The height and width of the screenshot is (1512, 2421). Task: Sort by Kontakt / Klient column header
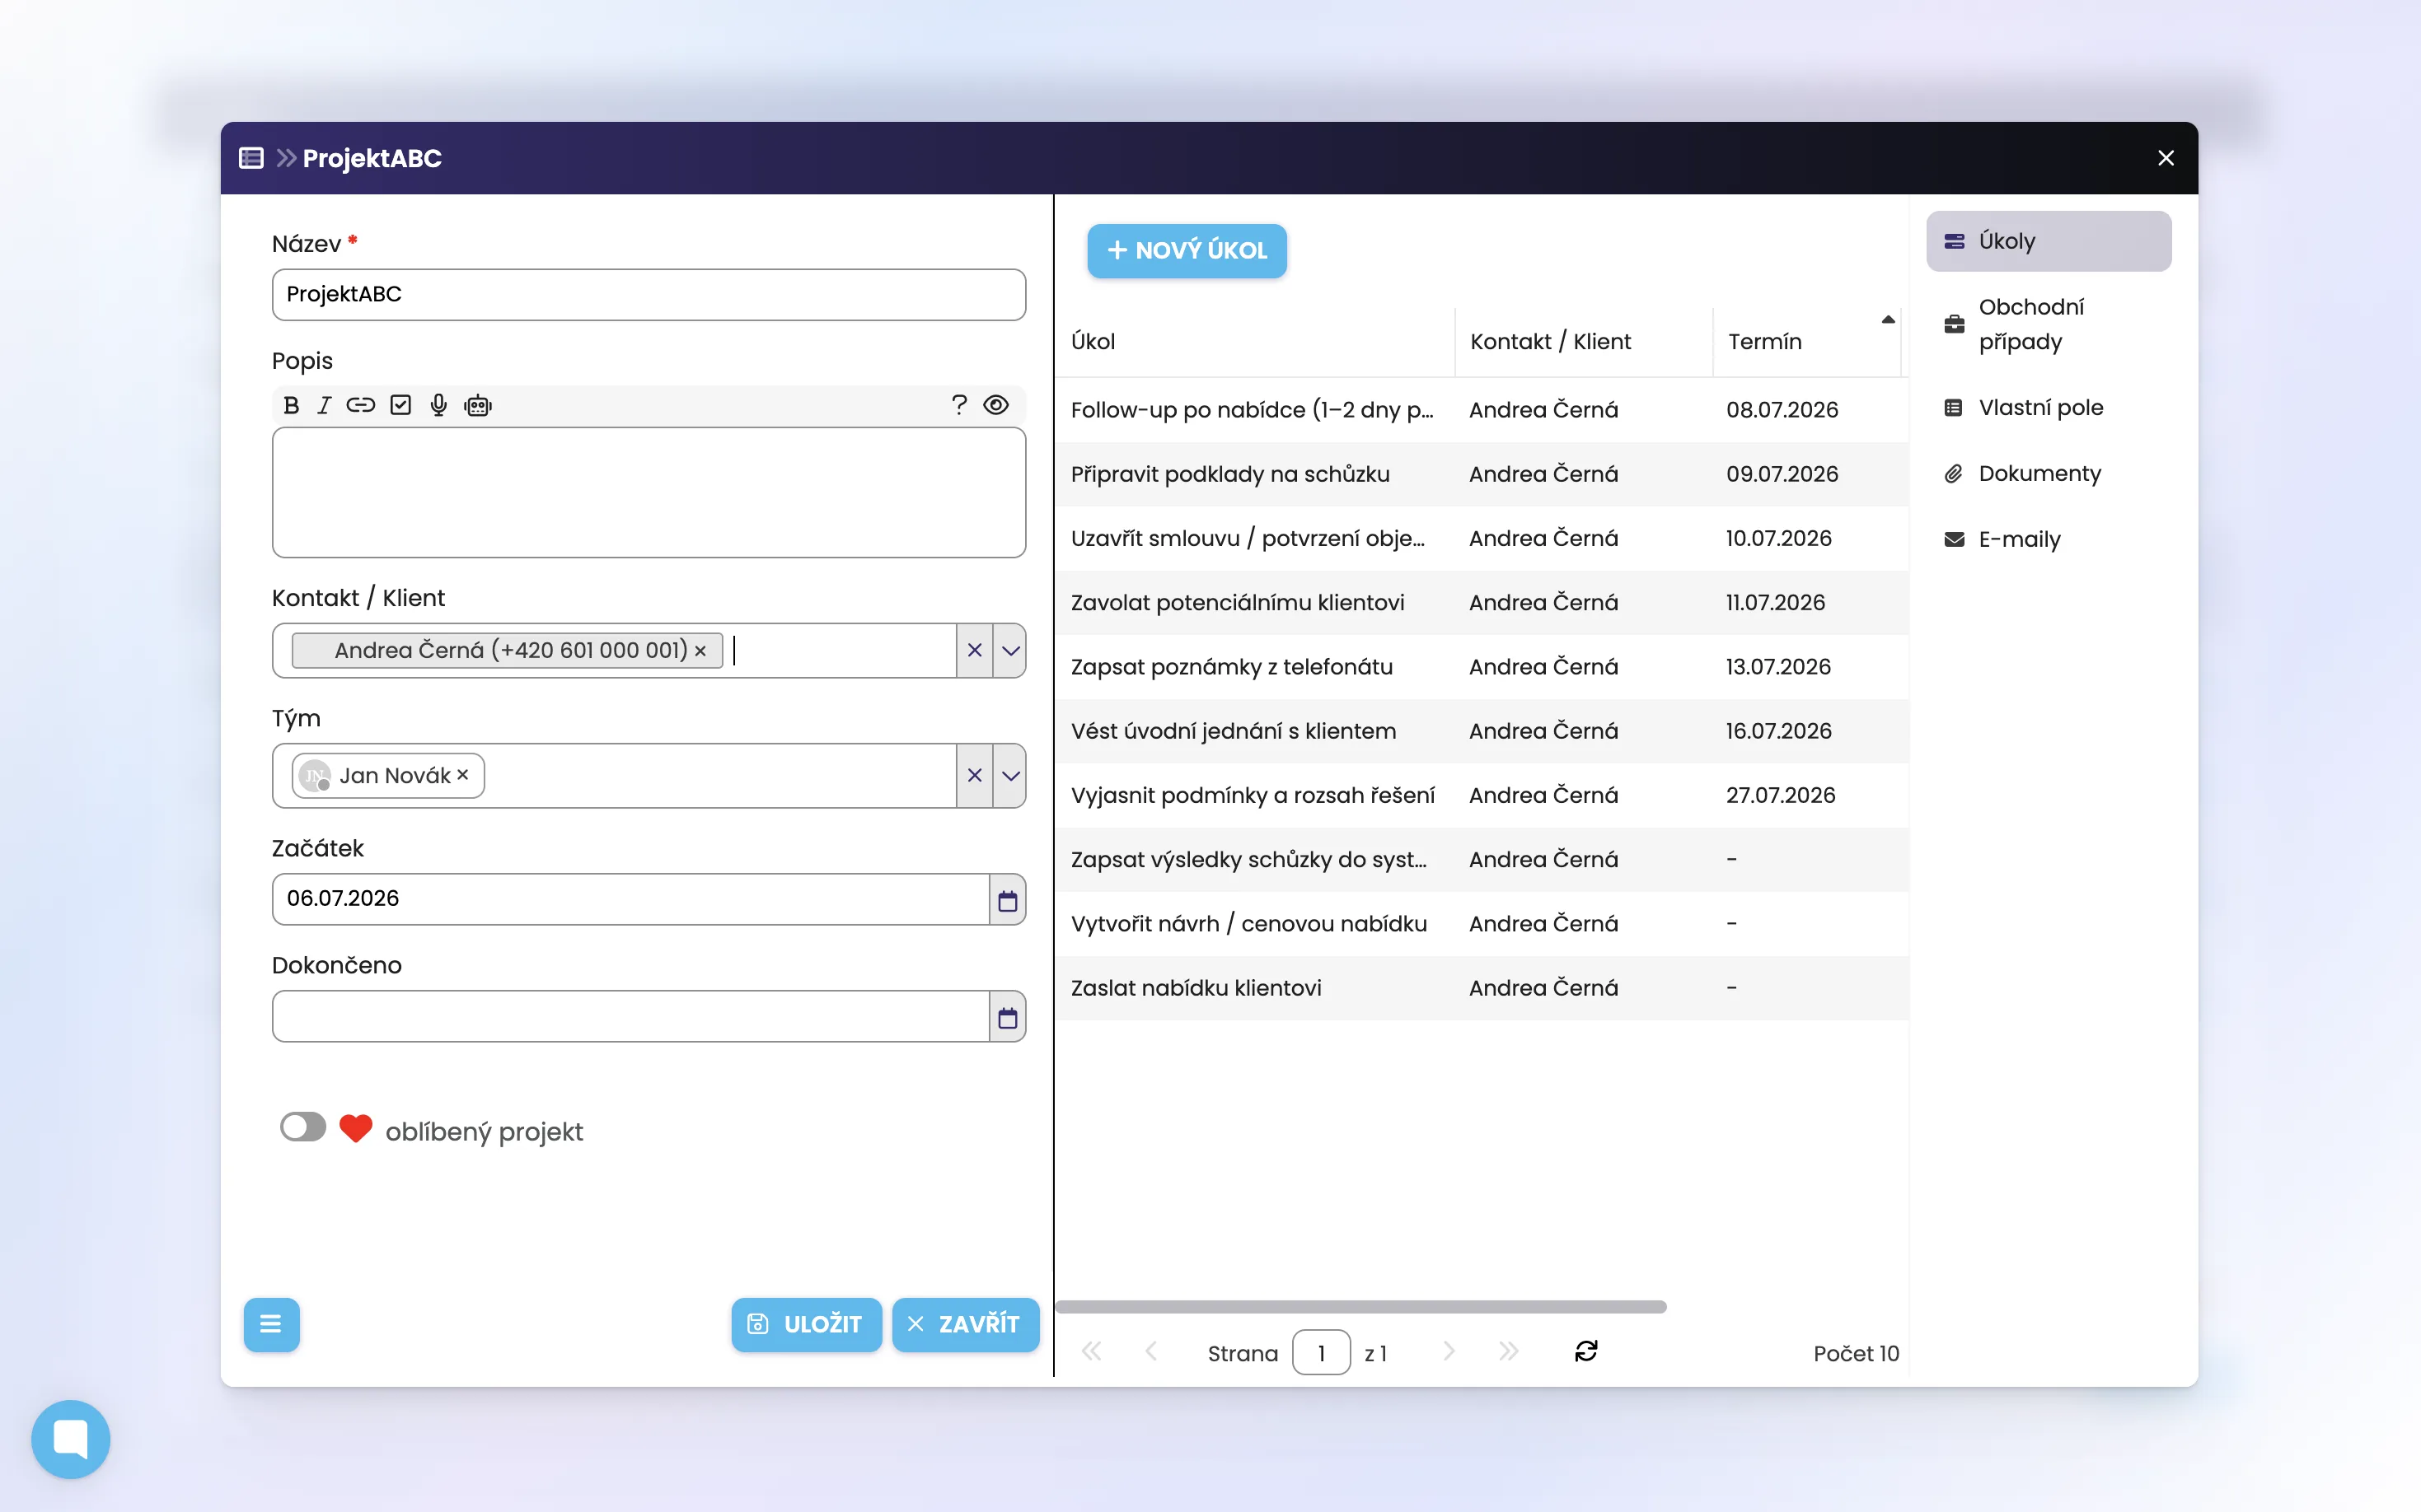(1585, 342)
